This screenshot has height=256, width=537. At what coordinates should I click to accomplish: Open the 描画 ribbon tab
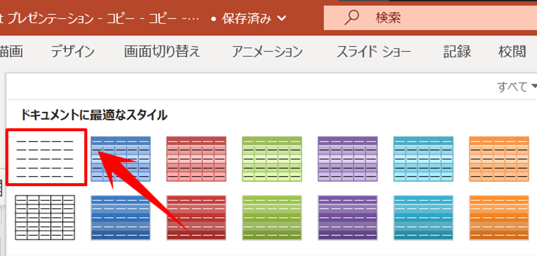coord(11,51)
